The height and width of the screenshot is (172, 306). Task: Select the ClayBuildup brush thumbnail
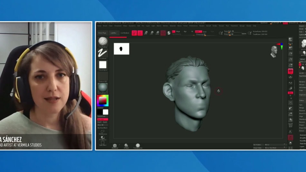click(103, 41)
